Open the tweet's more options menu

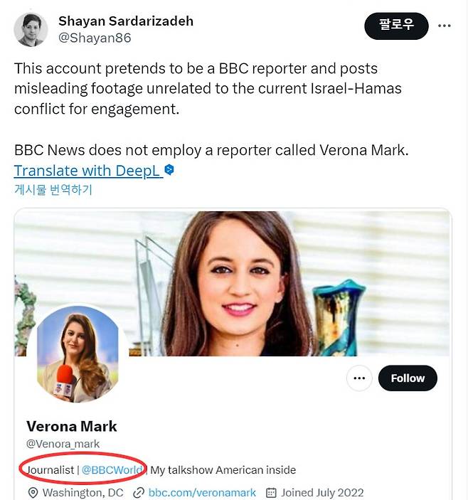point(445,26)
